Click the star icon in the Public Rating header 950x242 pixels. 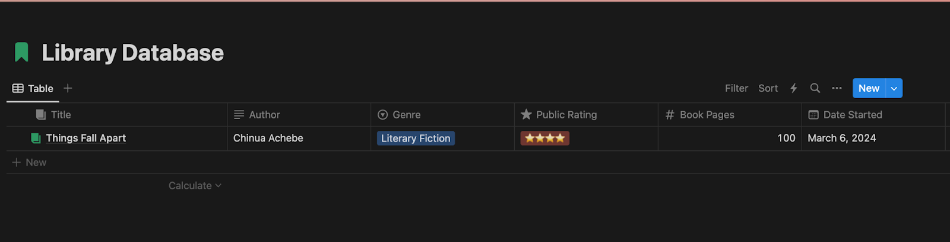point(526,115)
